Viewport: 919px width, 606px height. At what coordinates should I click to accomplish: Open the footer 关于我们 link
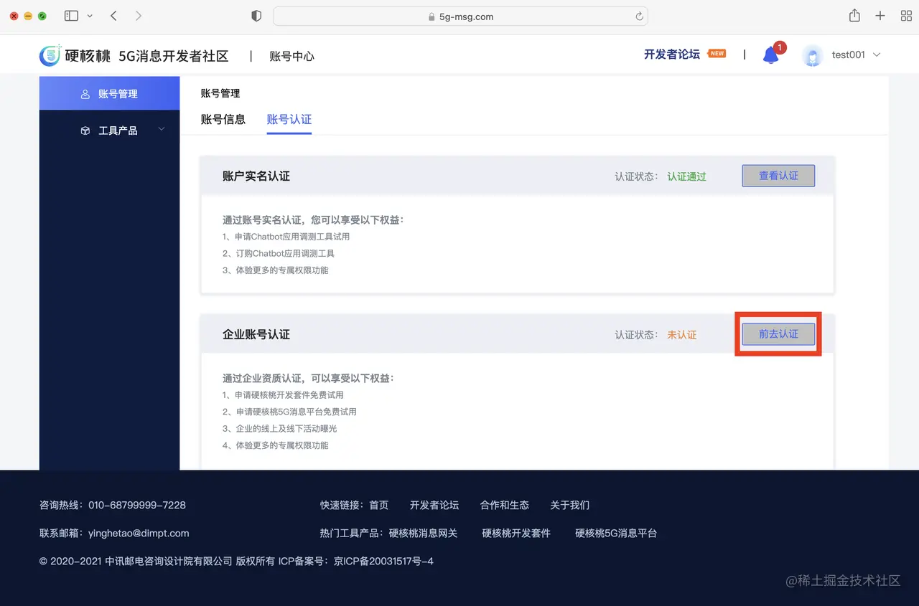click(570, 505)
